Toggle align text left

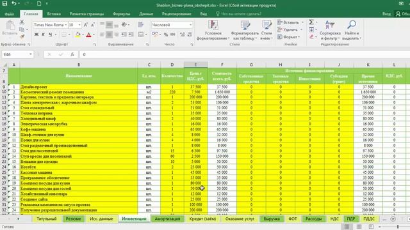pyautogui.click(x=102, y=34)
